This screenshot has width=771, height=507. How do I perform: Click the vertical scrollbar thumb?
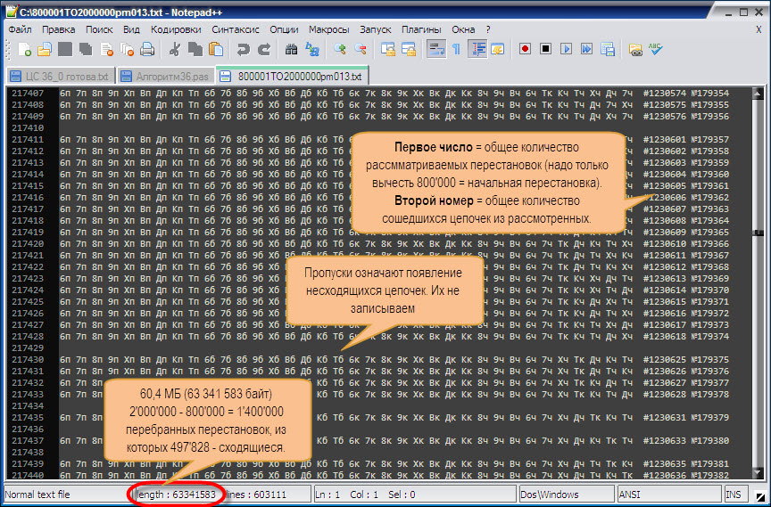[758, 233]
